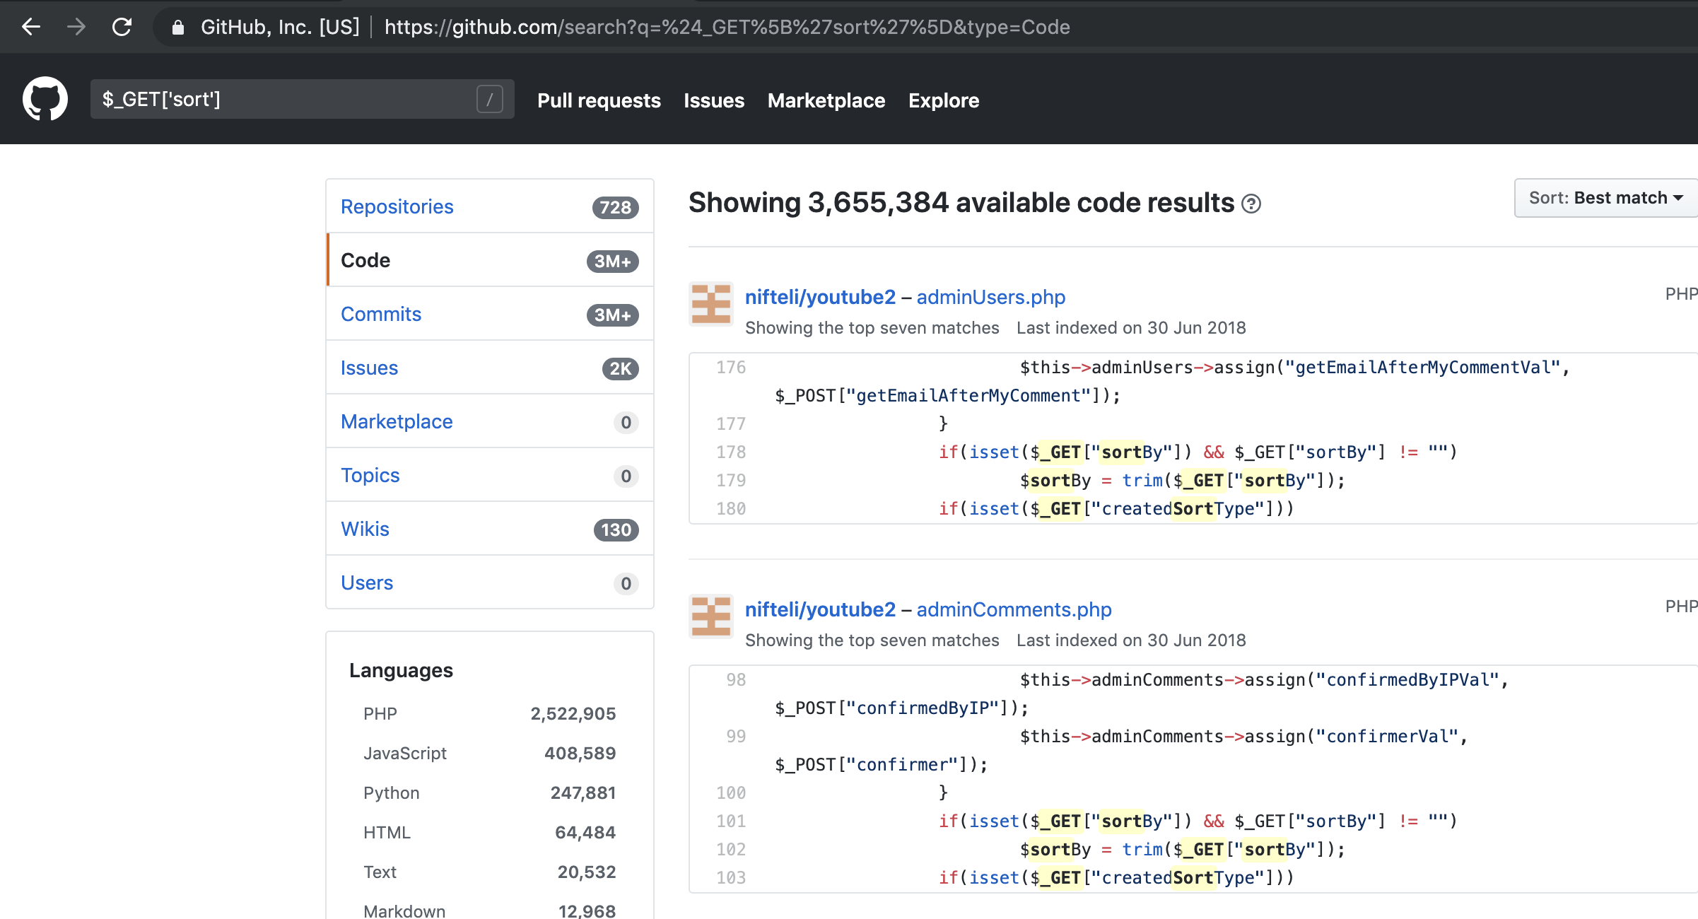Open Explore in top navigation
This screenshot has width=1698, height=919.
(943, 100)
